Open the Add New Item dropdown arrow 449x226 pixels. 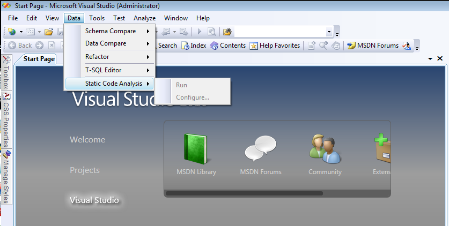(39, 32)
